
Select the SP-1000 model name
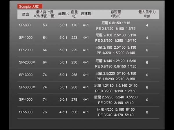click(25, 38)
